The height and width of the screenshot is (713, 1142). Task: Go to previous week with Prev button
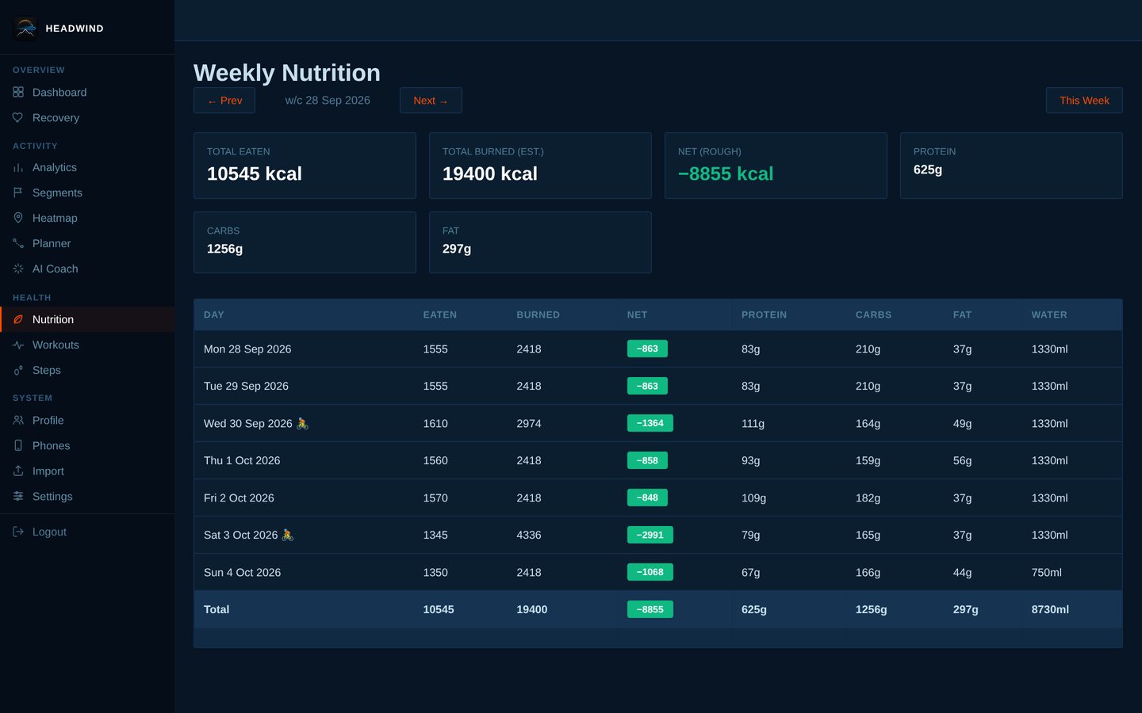[x=224, y=101]
